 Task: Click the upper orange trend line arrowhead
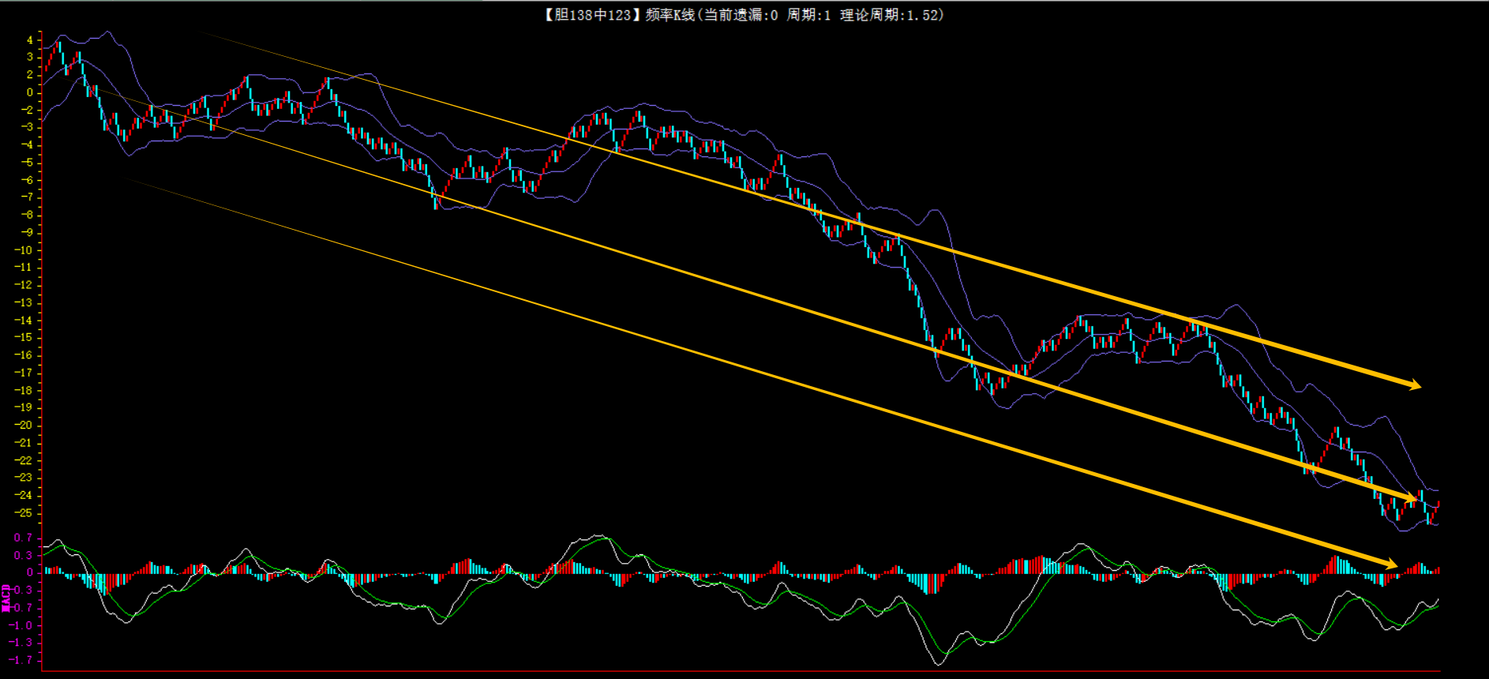coord(1414,385)
